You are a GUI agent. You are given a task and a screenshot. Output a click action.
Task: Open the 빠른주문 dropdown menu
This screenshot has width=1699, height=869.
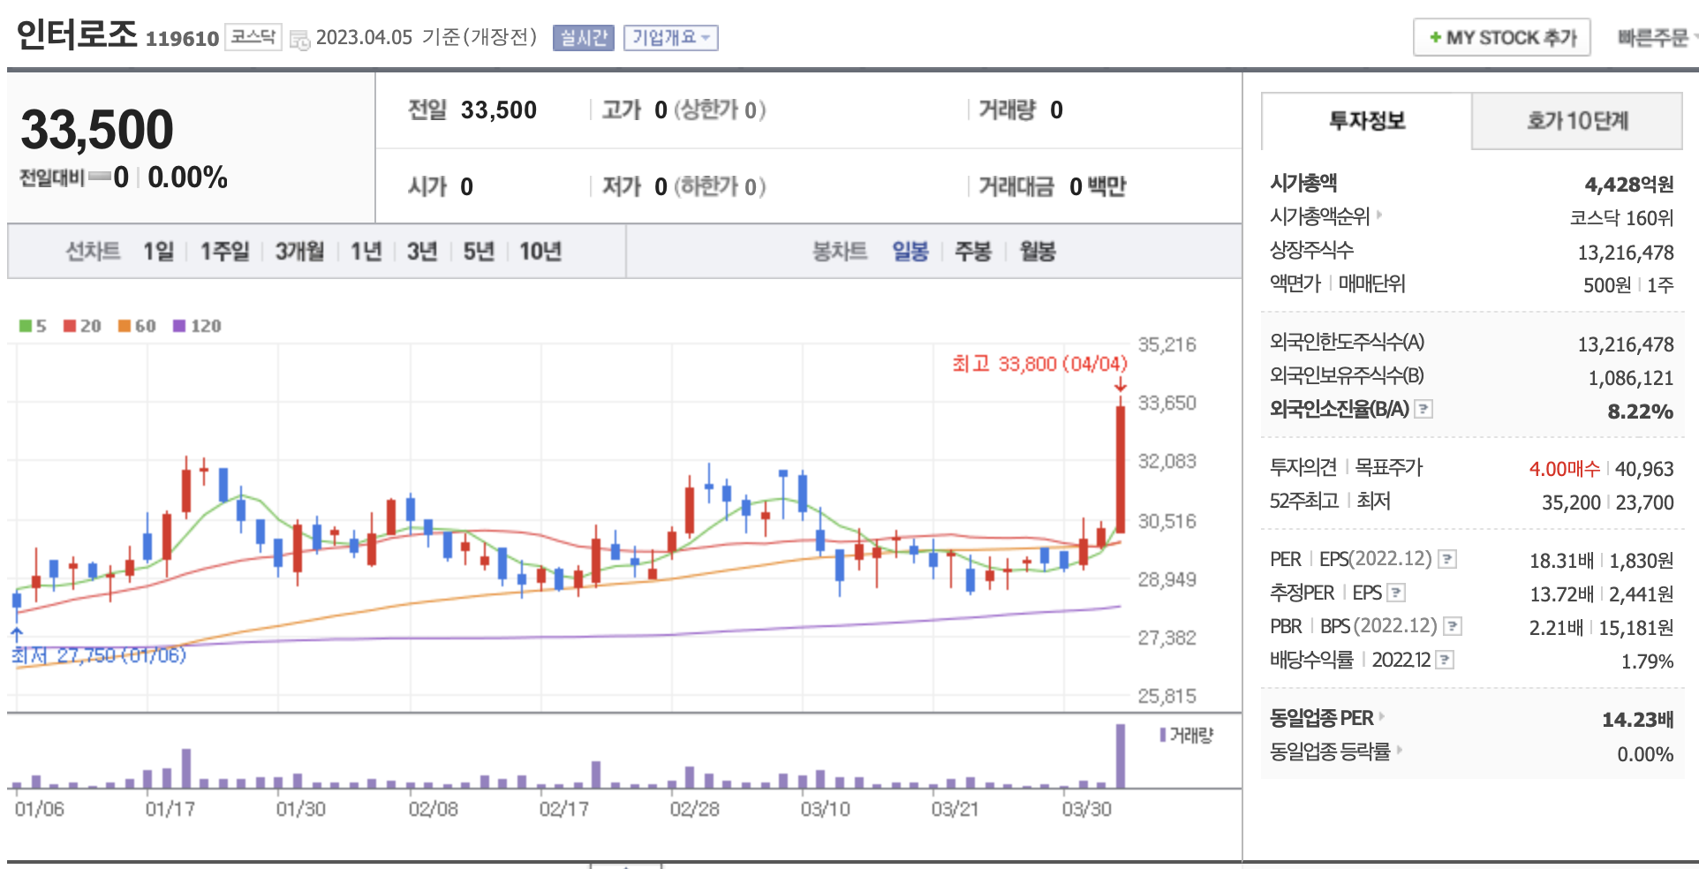pyautogui.click(x=1656, y=38)
